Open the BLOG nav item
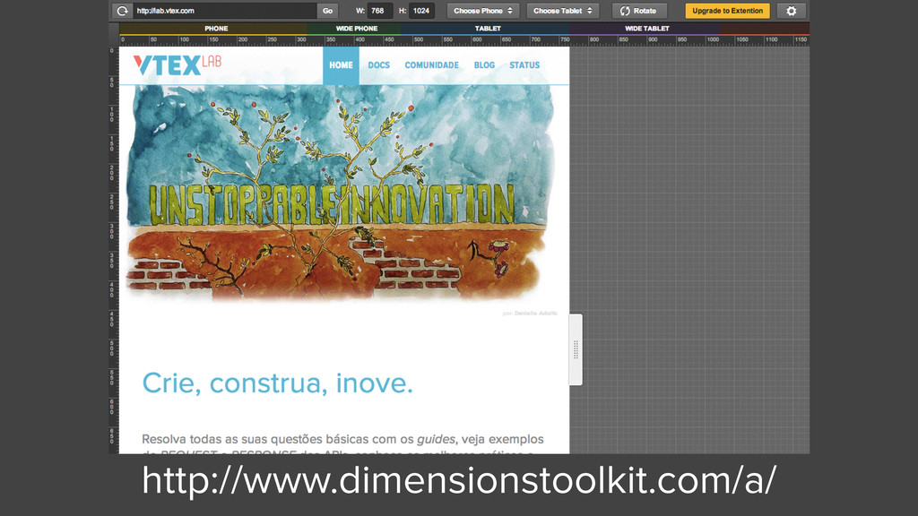 coord(484,64)
